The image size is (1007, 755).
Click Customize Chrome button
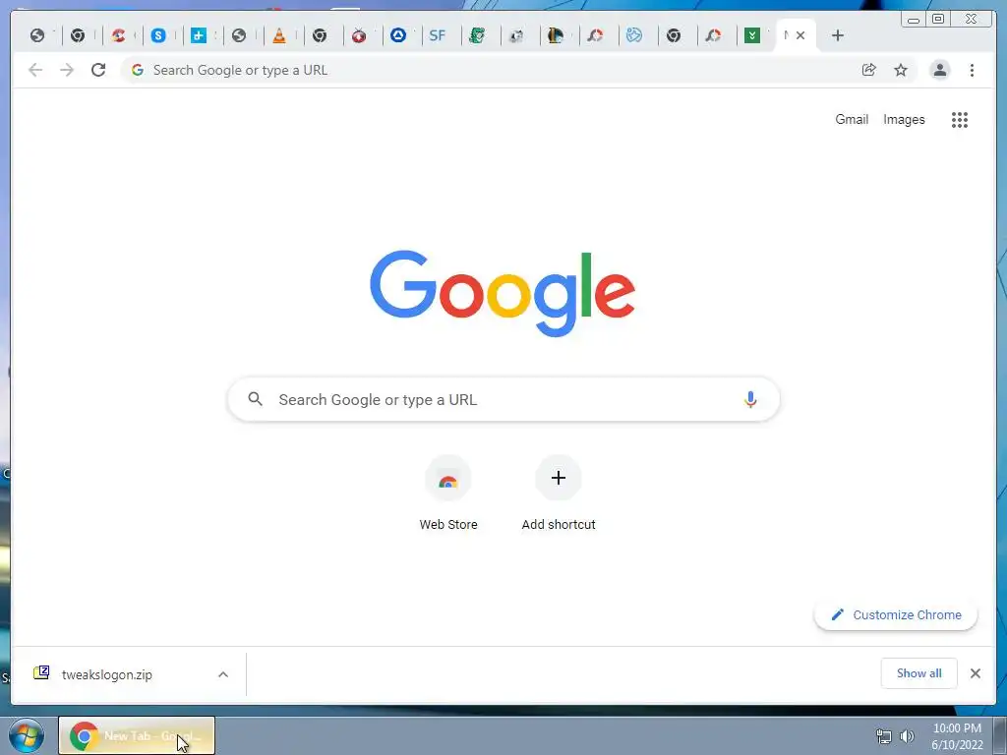(896, 615)
